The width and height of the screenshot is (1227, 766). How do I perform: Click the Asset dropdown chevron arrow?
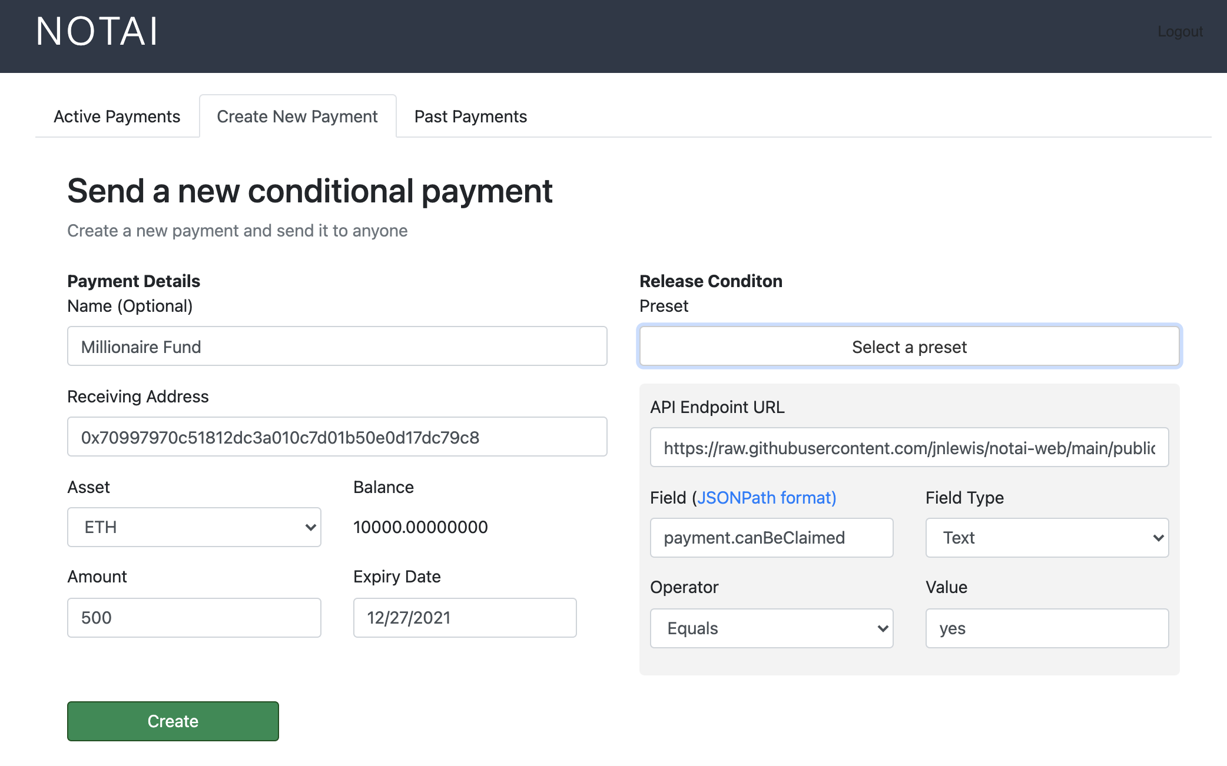(x=310, y=527)
